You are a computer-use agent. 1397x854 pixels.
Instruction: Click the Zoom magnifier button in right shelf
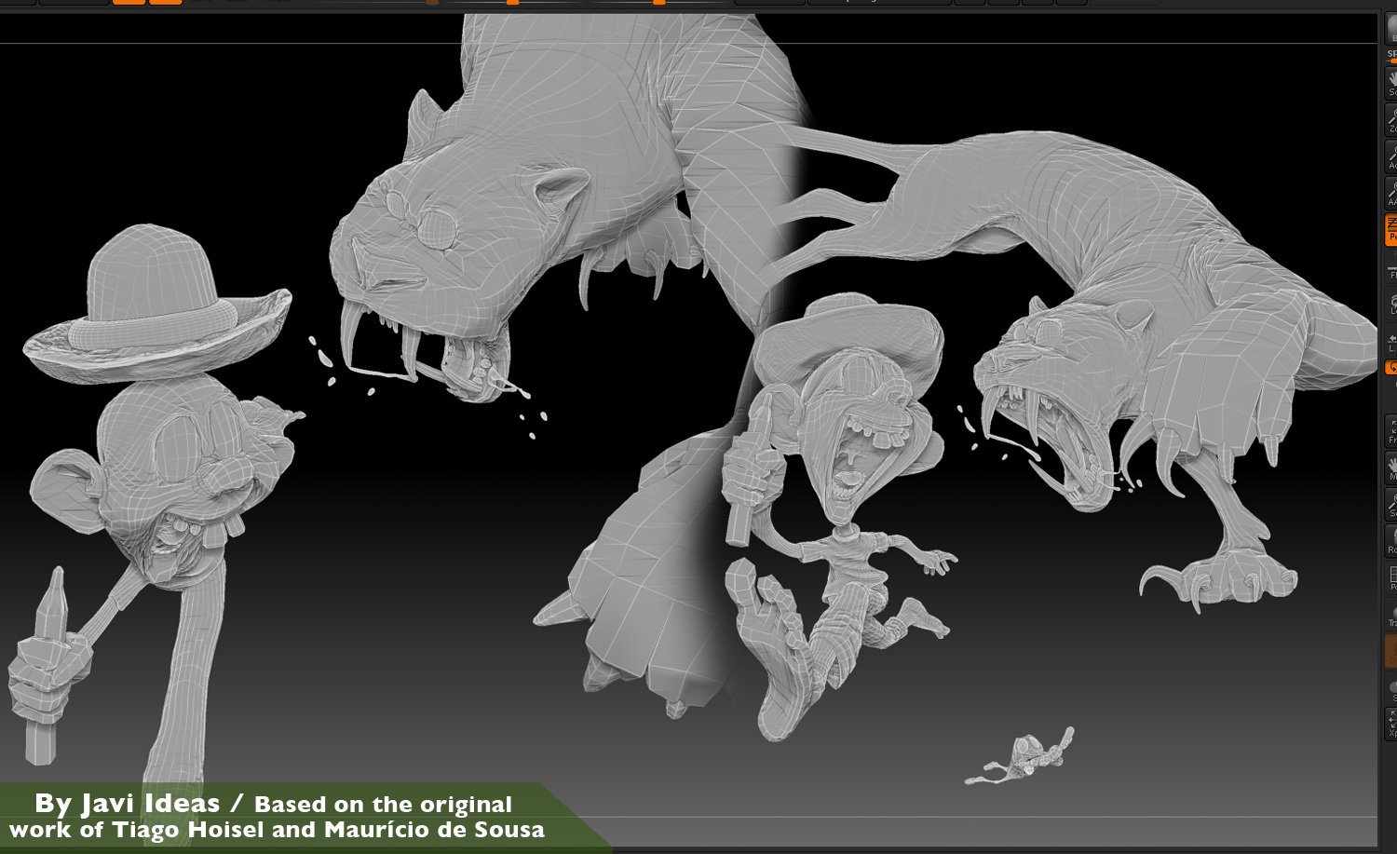tap(1391, 119)
